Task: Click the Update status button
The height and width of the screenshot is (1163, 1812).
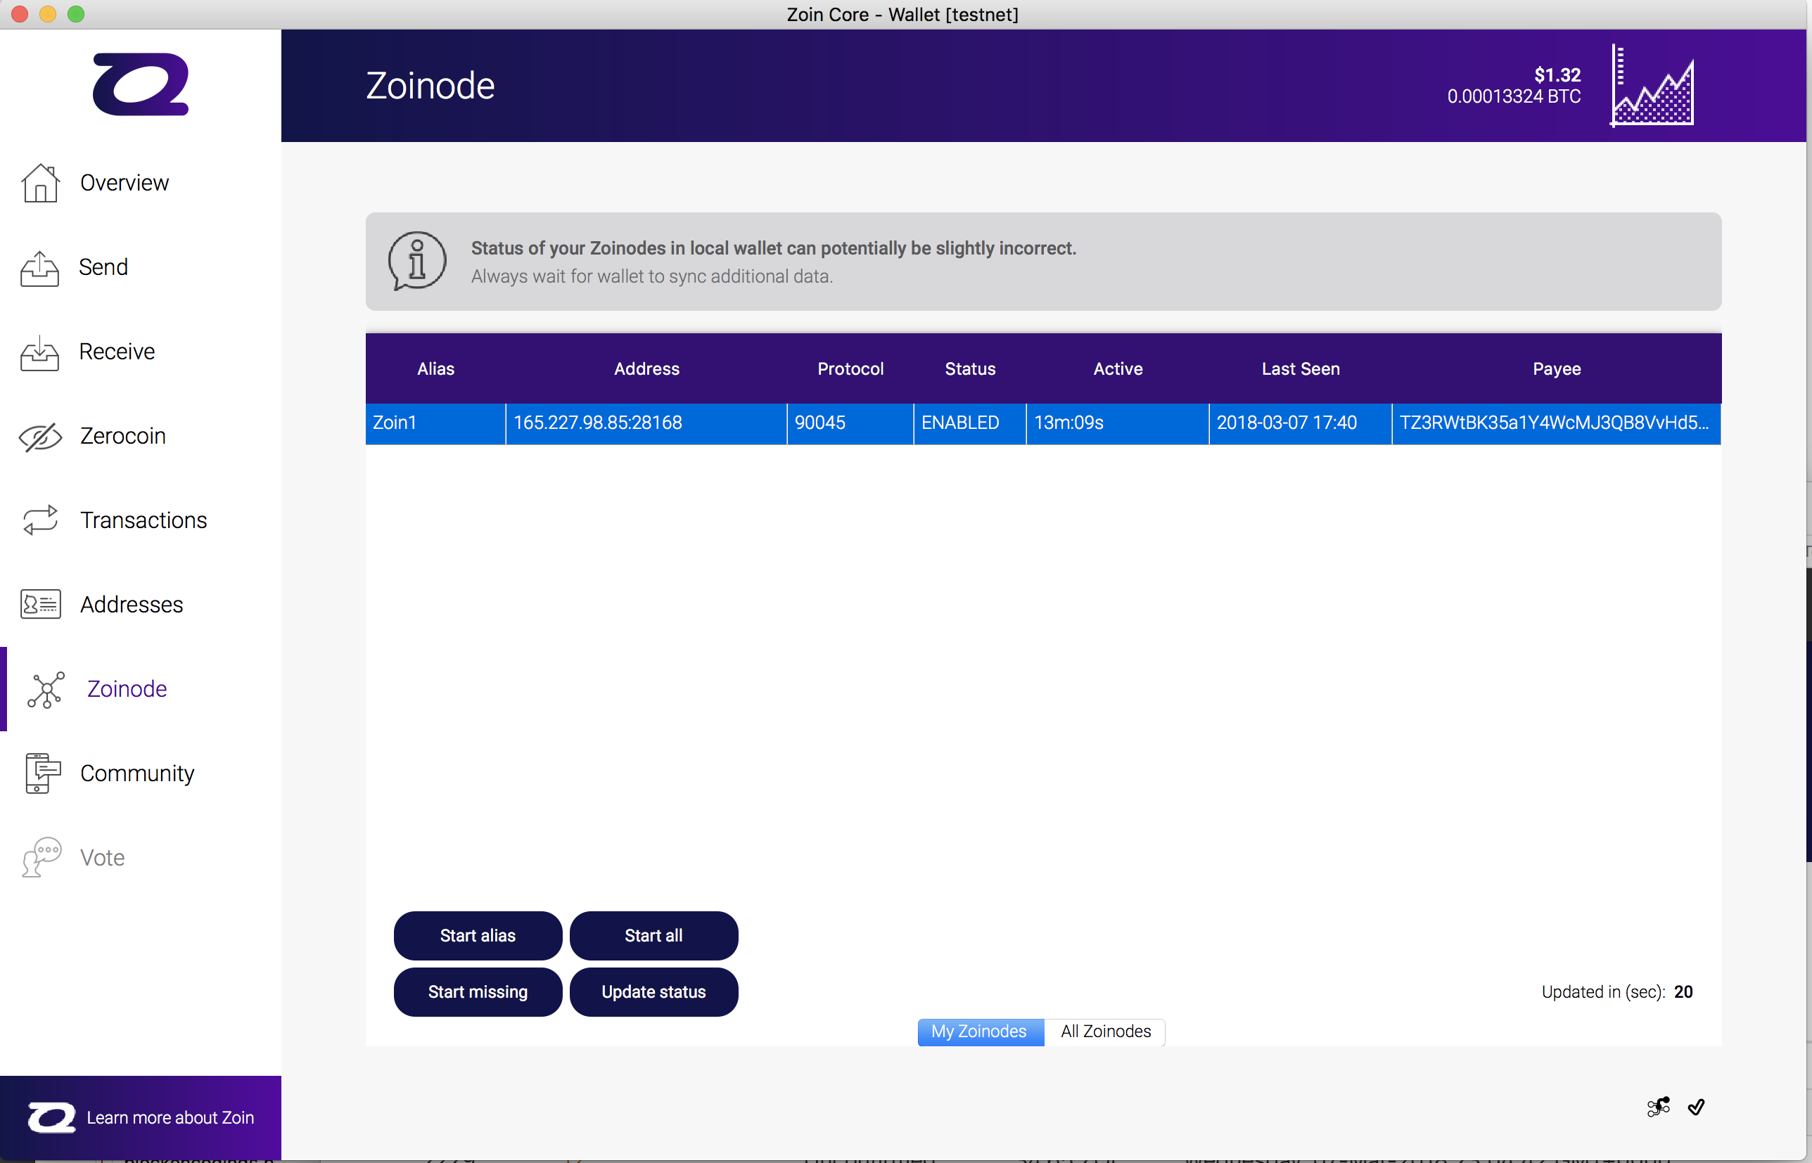Action: click(x=653, y=992)
